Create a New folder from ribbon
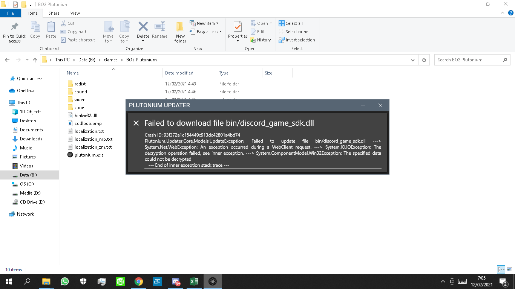The image size is (515, 289). (x=180, y=32)
